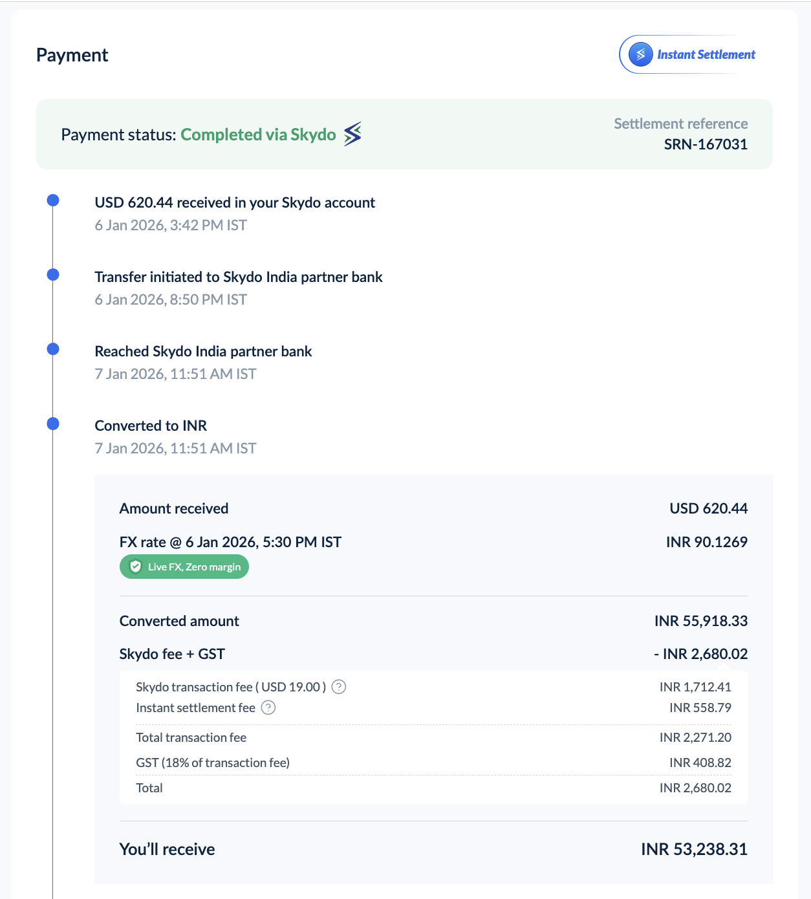811x899 pixels.
Task: Click final amount INR 53,238.31
Action: coord(695,849)
